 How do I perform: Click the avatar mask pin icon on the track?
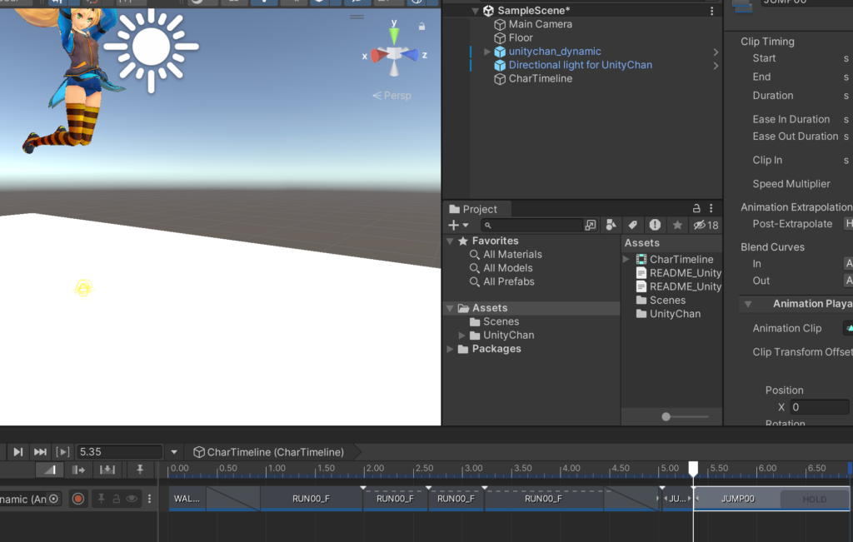(101, 499)
